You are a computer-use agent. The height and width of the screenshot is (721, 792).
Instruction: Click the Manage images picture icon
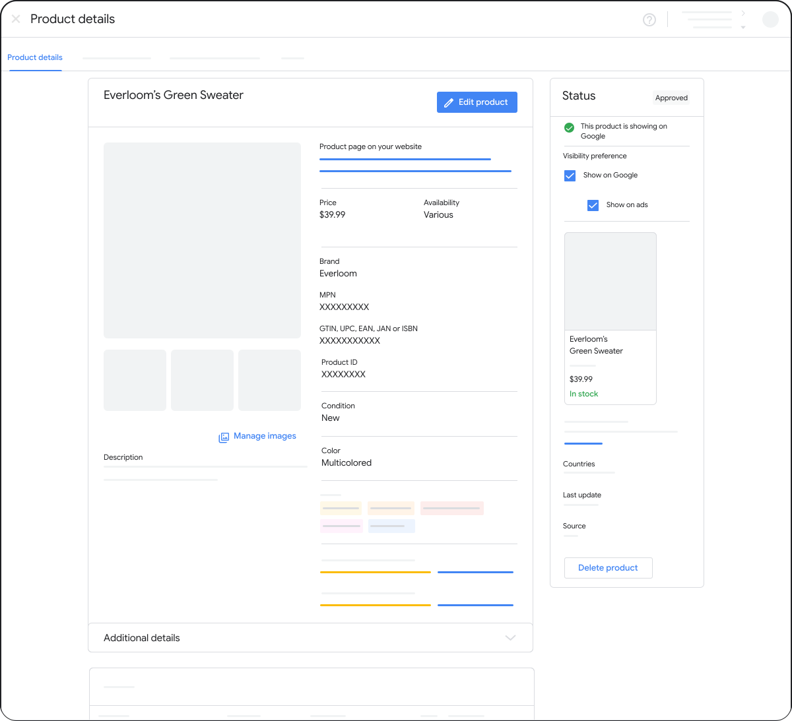click(224, 437)
